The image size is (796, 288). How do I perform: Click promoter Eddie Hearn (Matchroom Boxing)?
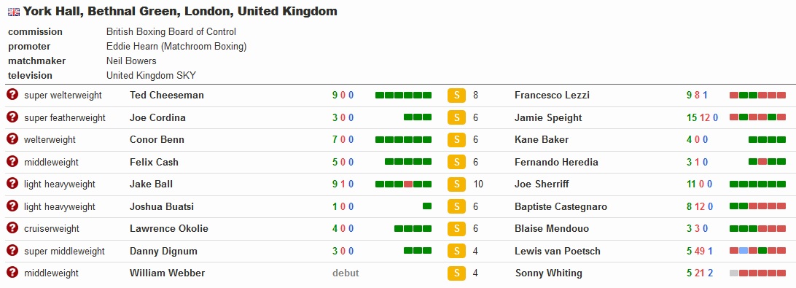(x=176, y=46)
